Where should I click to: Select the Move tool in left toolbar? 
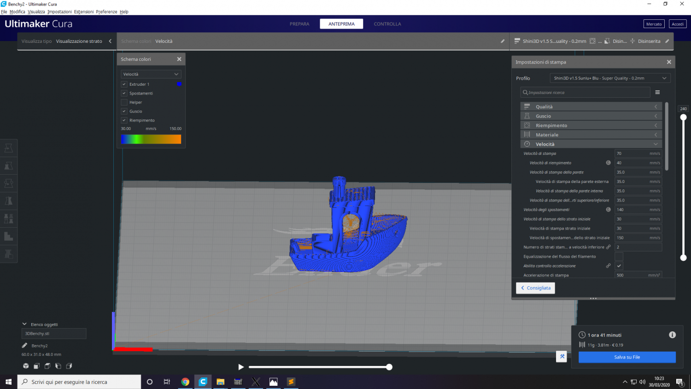coord(8,148)
